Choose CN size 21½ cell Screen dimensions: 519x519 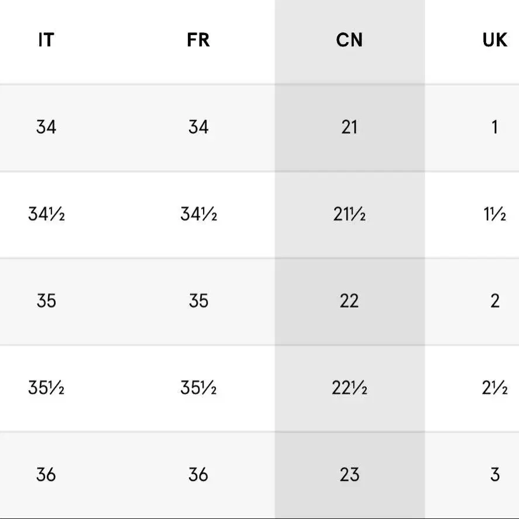[349, 214]
